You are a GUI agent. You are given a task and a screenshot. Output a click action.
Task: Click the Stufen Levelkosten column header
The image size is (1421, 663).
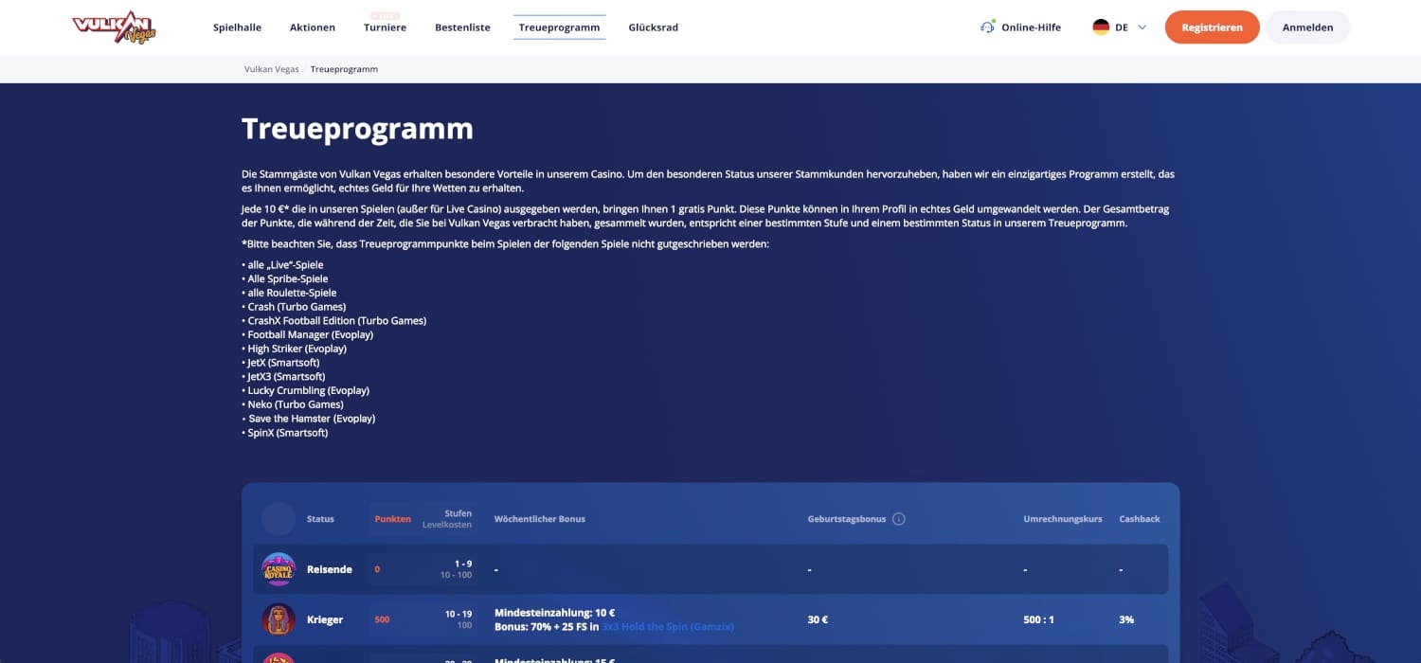(x=447, y=519)
